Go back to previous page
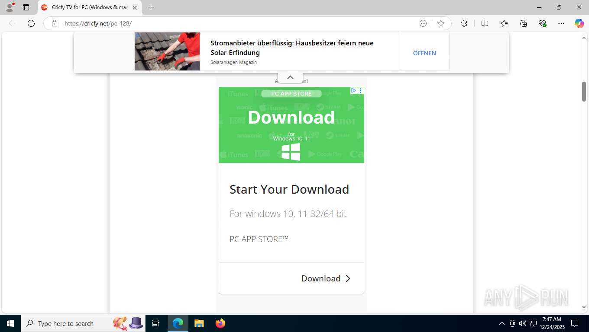The height and width of the screenshot is (332, 589). (x=12, y=23)
